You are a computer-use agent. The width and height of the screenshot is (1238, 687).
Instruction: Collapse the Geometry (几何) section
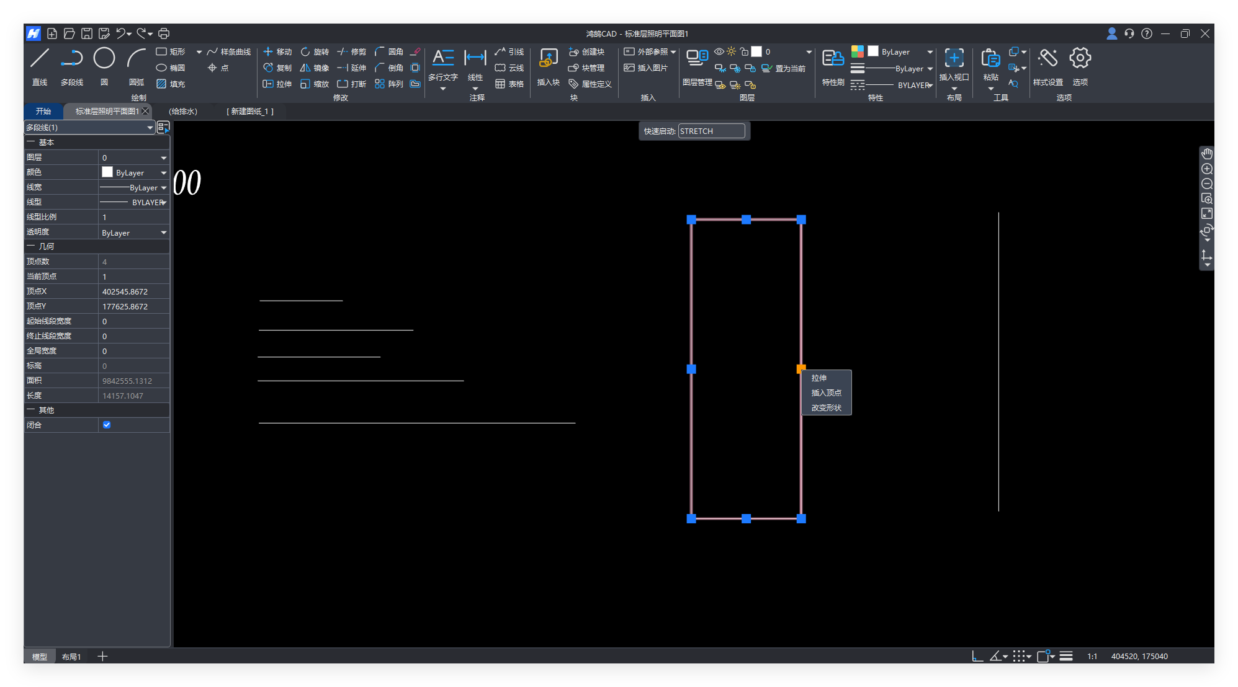[x=30, y=246]
